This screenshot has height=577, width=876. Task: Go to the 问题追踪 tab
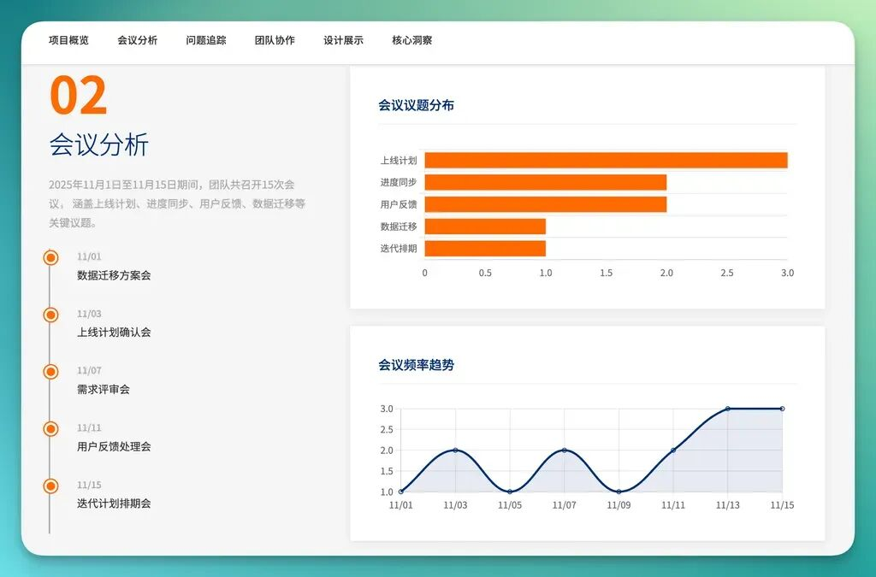206,40
